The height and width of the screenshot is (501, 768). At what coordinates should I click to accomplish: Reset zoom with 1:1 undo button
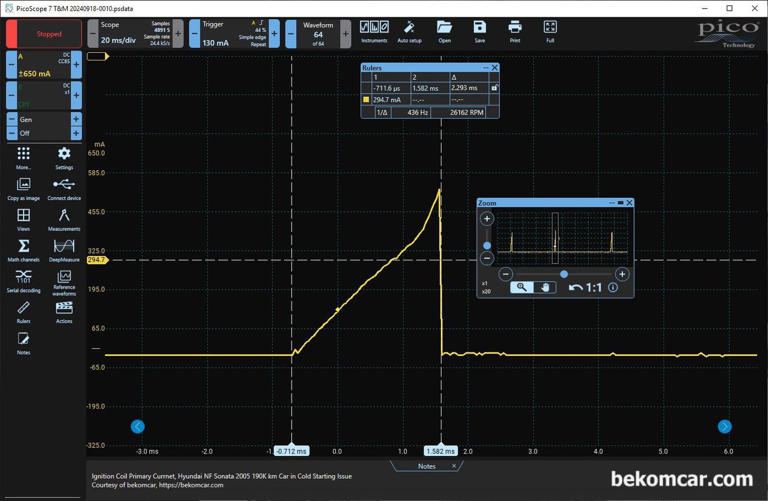click(x=585, y=288)
